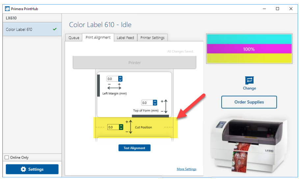Open the Printer Settings tab
Screen dimensions: 299x179
152,38
